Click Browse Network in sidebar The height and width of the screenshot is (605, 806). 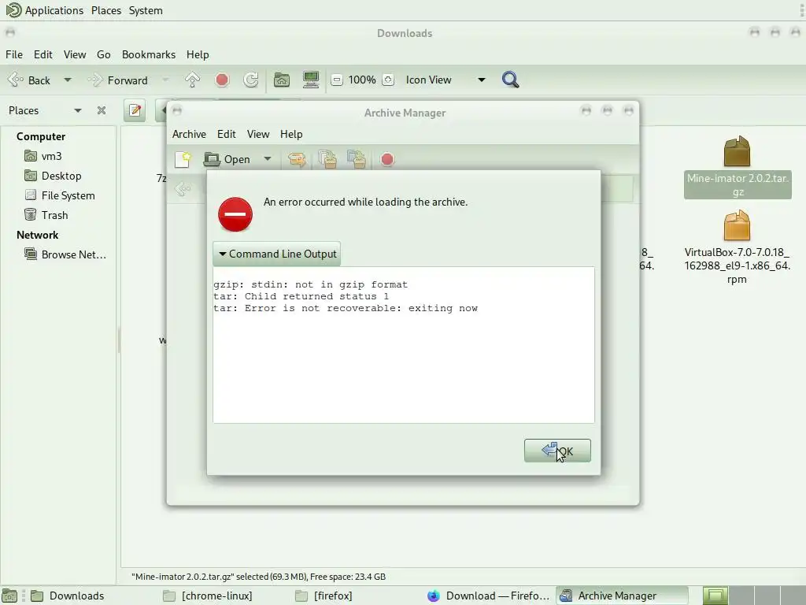73,254
